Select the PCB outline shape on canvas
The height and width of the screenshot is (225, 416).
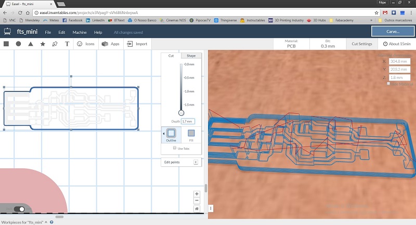(x=71, y=109)
